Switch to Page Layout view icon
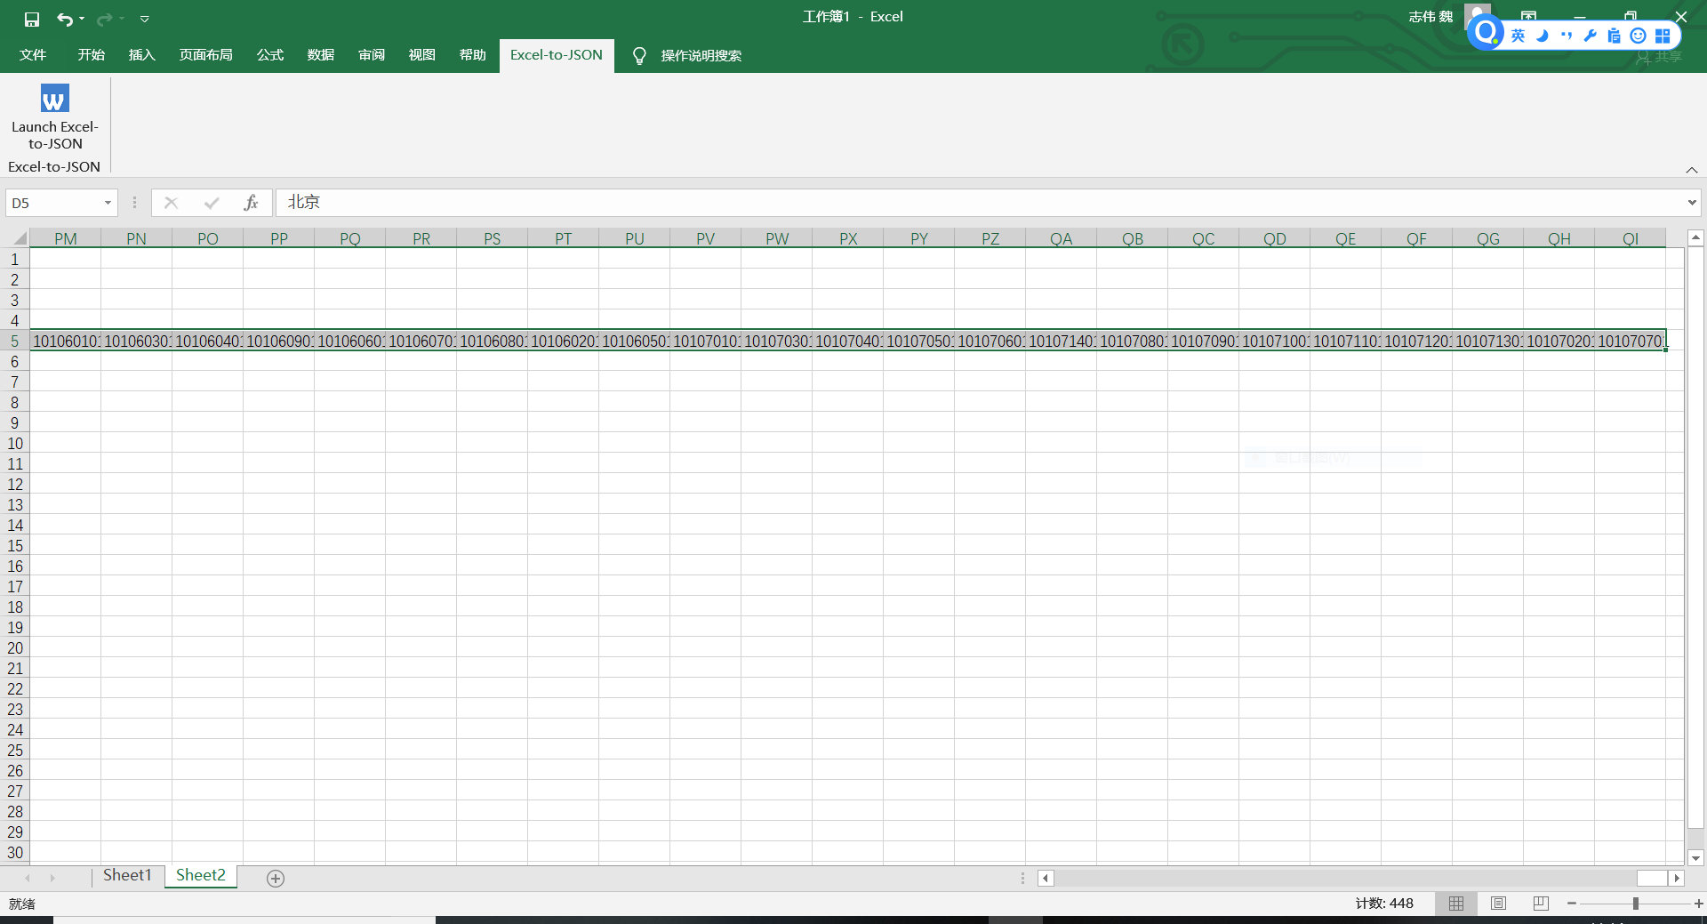The image size is (1707, 924). pyautogui.click(x=1498, y=904)
